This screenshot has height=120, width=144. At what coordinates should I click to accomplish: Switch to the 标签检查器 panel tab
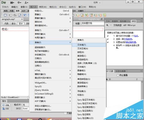point(121,71)
